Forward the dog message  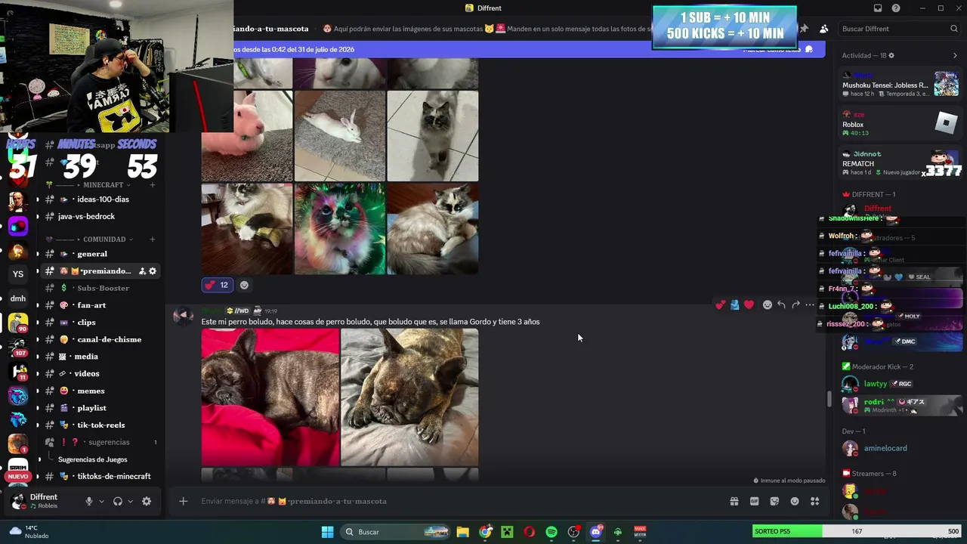tap(796, 304)
